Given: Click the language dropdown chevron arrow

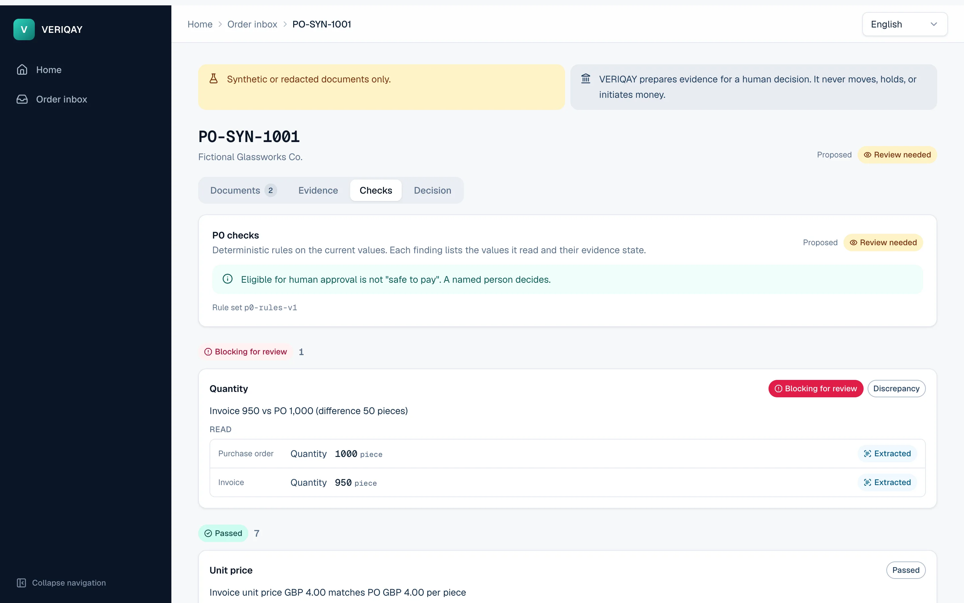Looking at the screenshot, I should (933, 24).
